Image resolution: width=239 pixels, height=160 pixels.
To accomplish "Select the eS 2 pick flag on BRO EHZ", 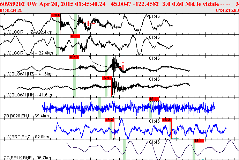I will 167,120.
